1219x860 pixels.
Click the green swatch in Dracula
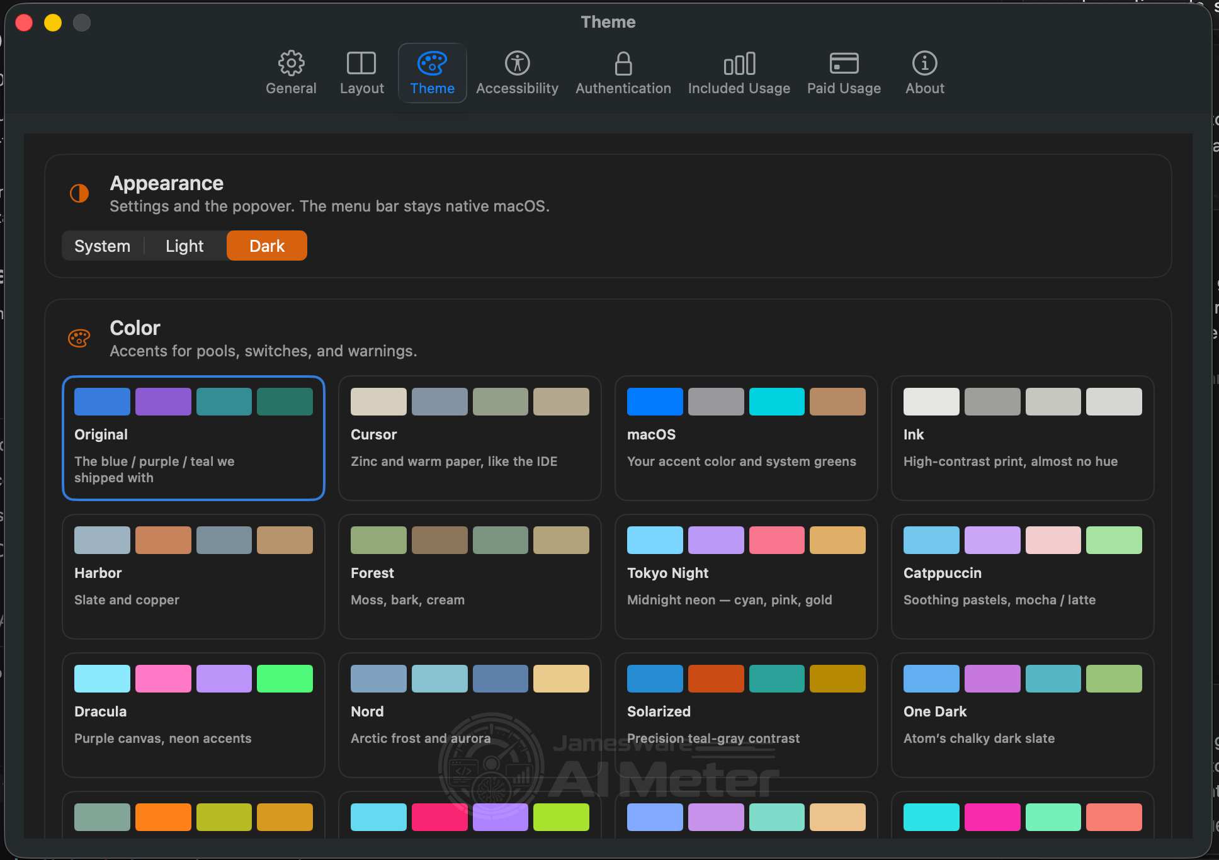[285, 679]
